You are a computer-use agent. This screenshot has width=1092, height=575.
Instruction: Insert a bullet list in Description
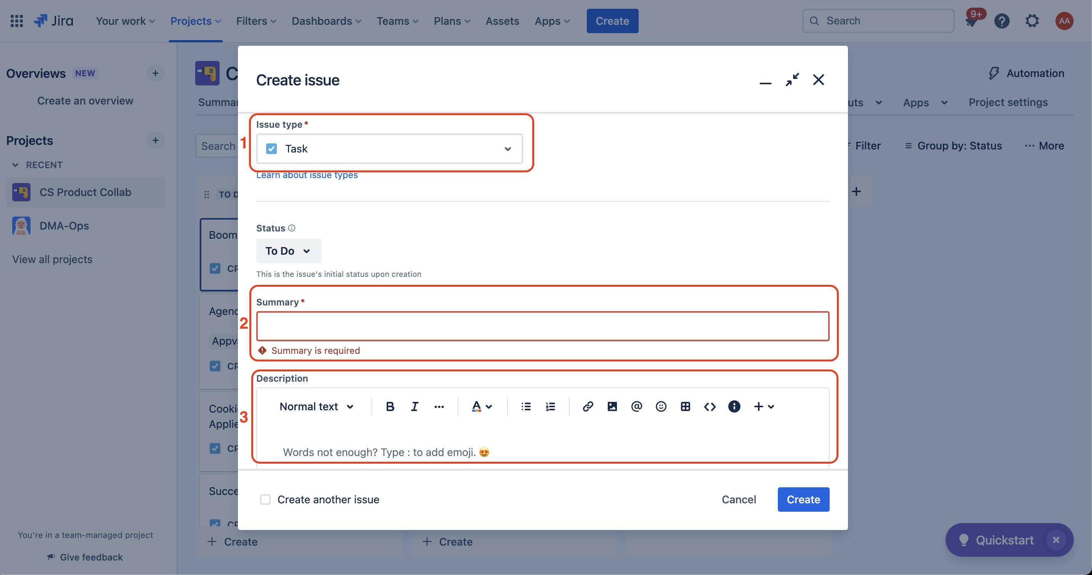click(526, 406)
